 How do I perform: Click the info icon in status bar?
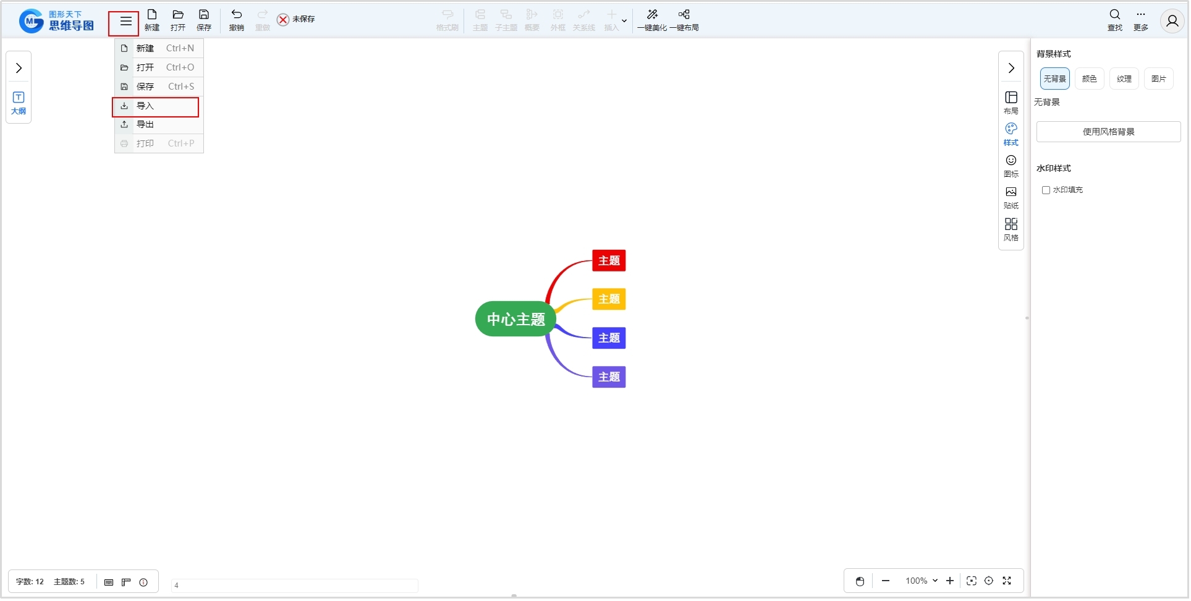tap(143, 583)
